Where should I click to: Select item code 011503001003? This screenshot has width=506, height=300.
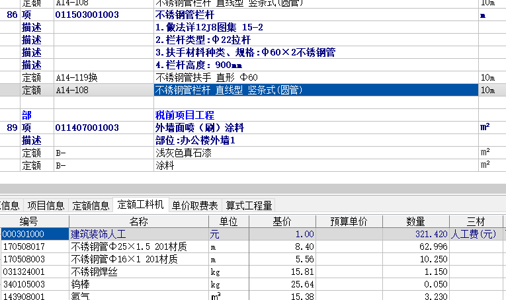click(x=87, y=15)
